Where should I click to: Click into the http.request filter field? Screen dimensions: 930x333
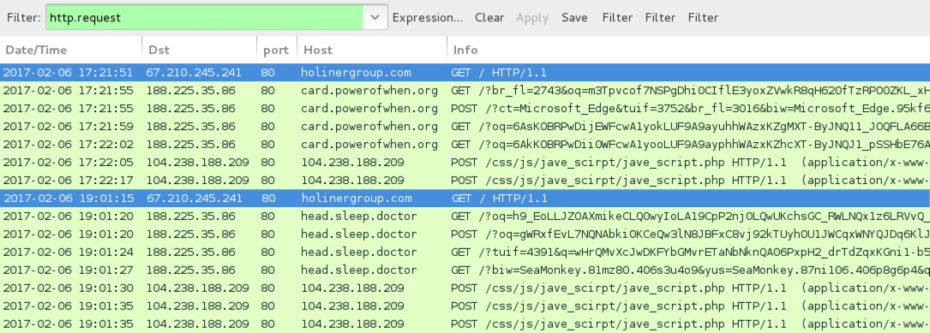point(205,17)
